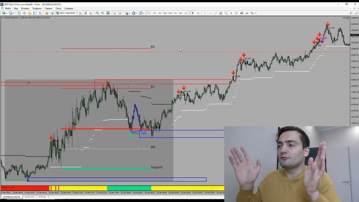Select the H4 timeframe button

[176, 13]
